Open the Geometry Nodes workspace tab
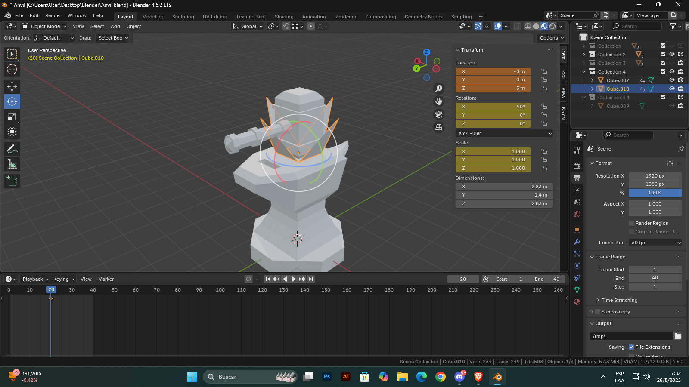The height and width of the screenshot is (387, 689). (x=424, y=17)
